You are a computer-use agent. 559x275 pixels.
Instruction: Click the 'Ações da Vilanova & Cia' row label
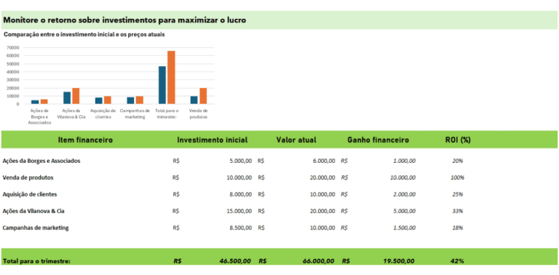tap(33, 211)
